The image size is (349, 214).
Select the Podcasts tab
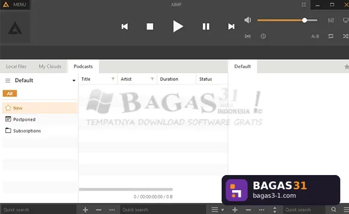click(x=83, y=66)
